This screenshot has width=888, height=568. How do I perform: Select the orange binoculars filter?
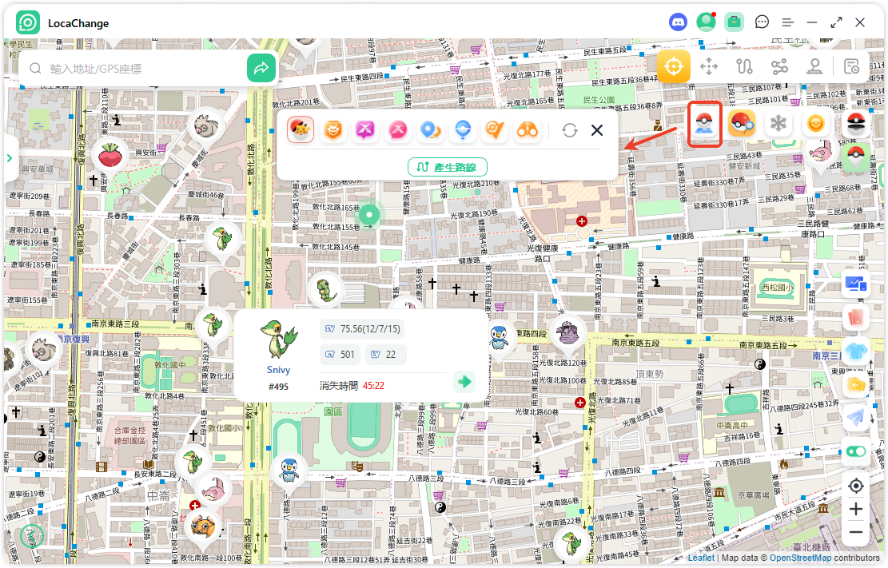(528, 130)
